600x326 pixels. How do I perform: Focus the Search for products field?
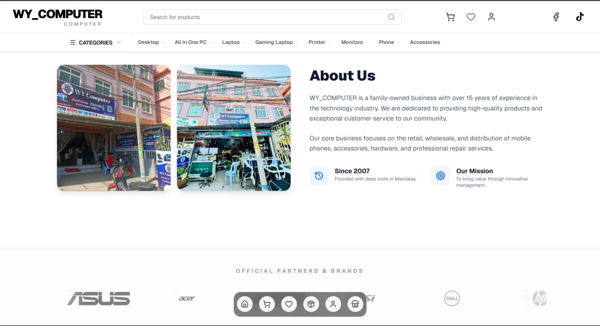[272, 17]
